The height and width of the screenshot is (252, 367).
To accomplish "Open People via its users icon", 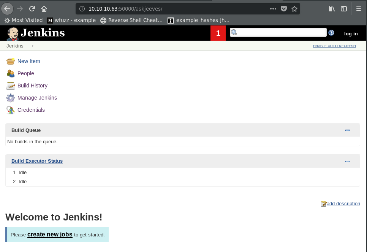I will pyautogui.click(x=10, y=73).
